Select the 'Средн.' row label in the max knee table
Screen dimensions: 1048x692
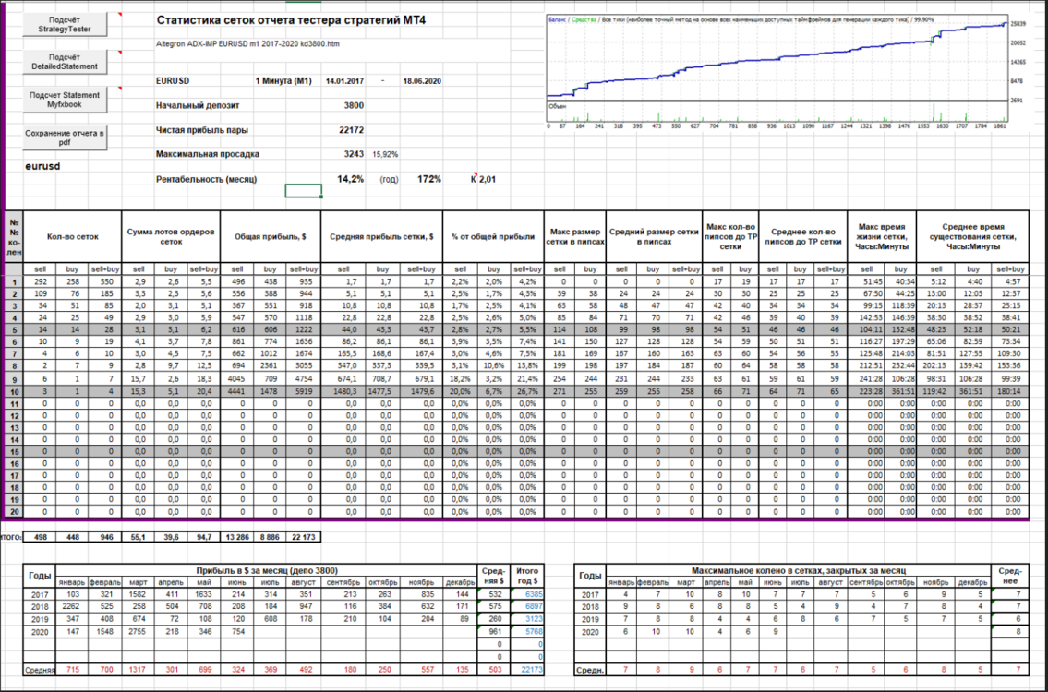(x=590, y=669)
